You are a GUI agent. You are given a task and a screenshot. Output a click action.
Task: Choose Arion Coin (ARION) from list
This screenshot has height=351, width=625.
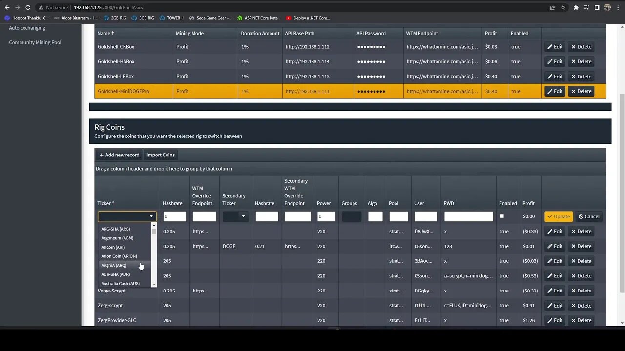click(125, 256)
